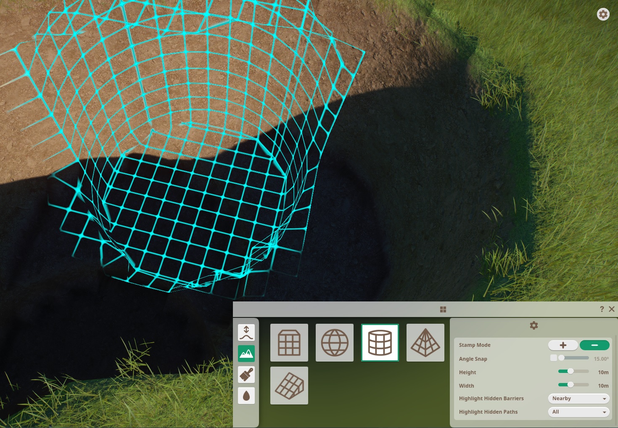Open the water droplet tool
The width and height of the screenshot is (618, 428).
(x=246, y=396)
